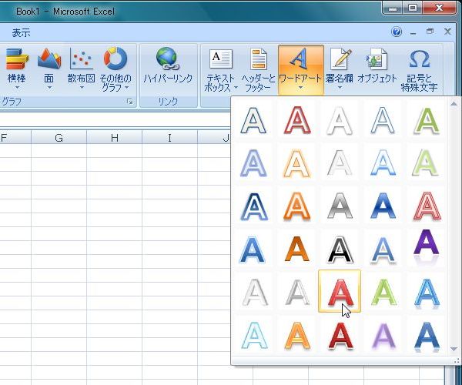Choose the metallic gray gradient WordArt style
Image resolution: width=462 pixels, height=385 pixels.
340,206
